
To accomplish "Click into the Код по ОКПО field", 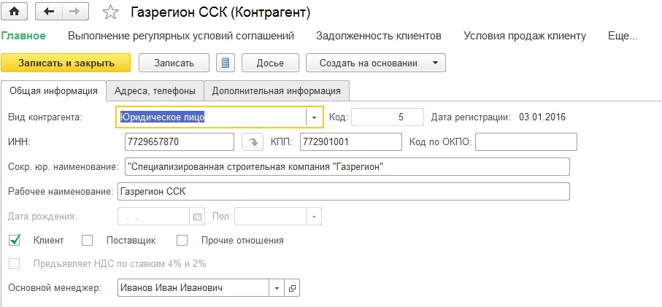I will click(526, 141).
